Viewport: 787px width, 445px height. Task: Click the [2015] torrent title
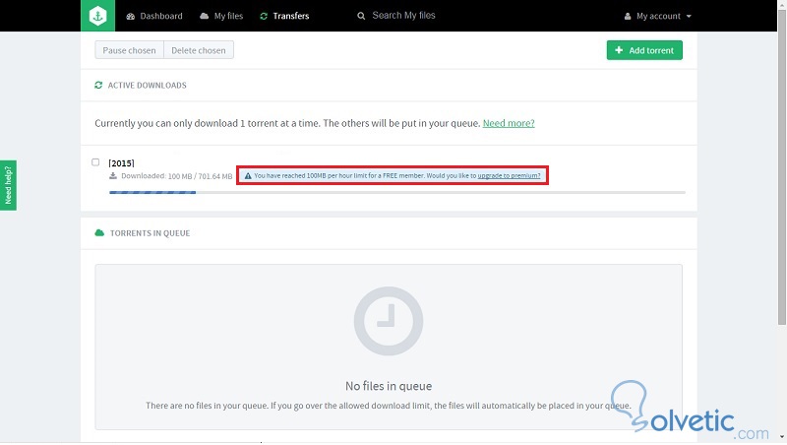click(x=121, y=163)
